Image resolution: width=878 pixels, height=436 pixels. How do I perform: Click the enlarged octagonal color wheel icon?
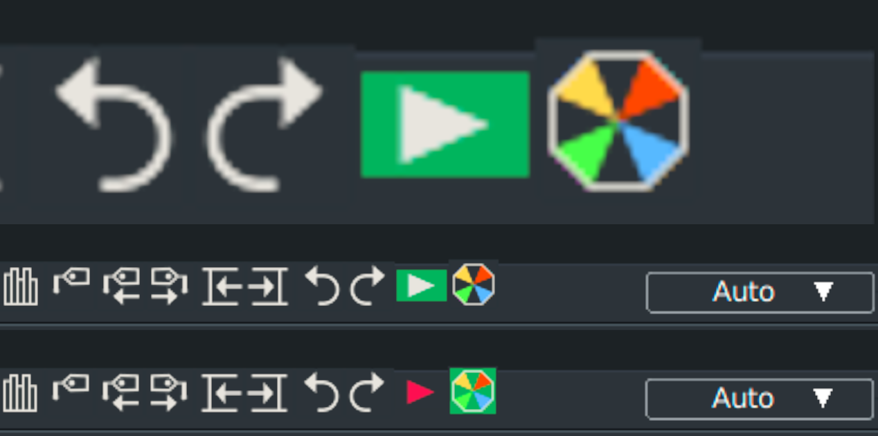click(x=618, y=120)
